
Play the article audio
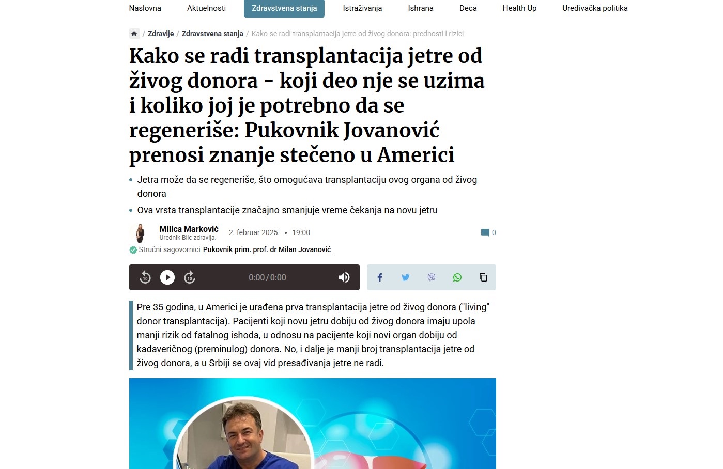coord(167,277)
